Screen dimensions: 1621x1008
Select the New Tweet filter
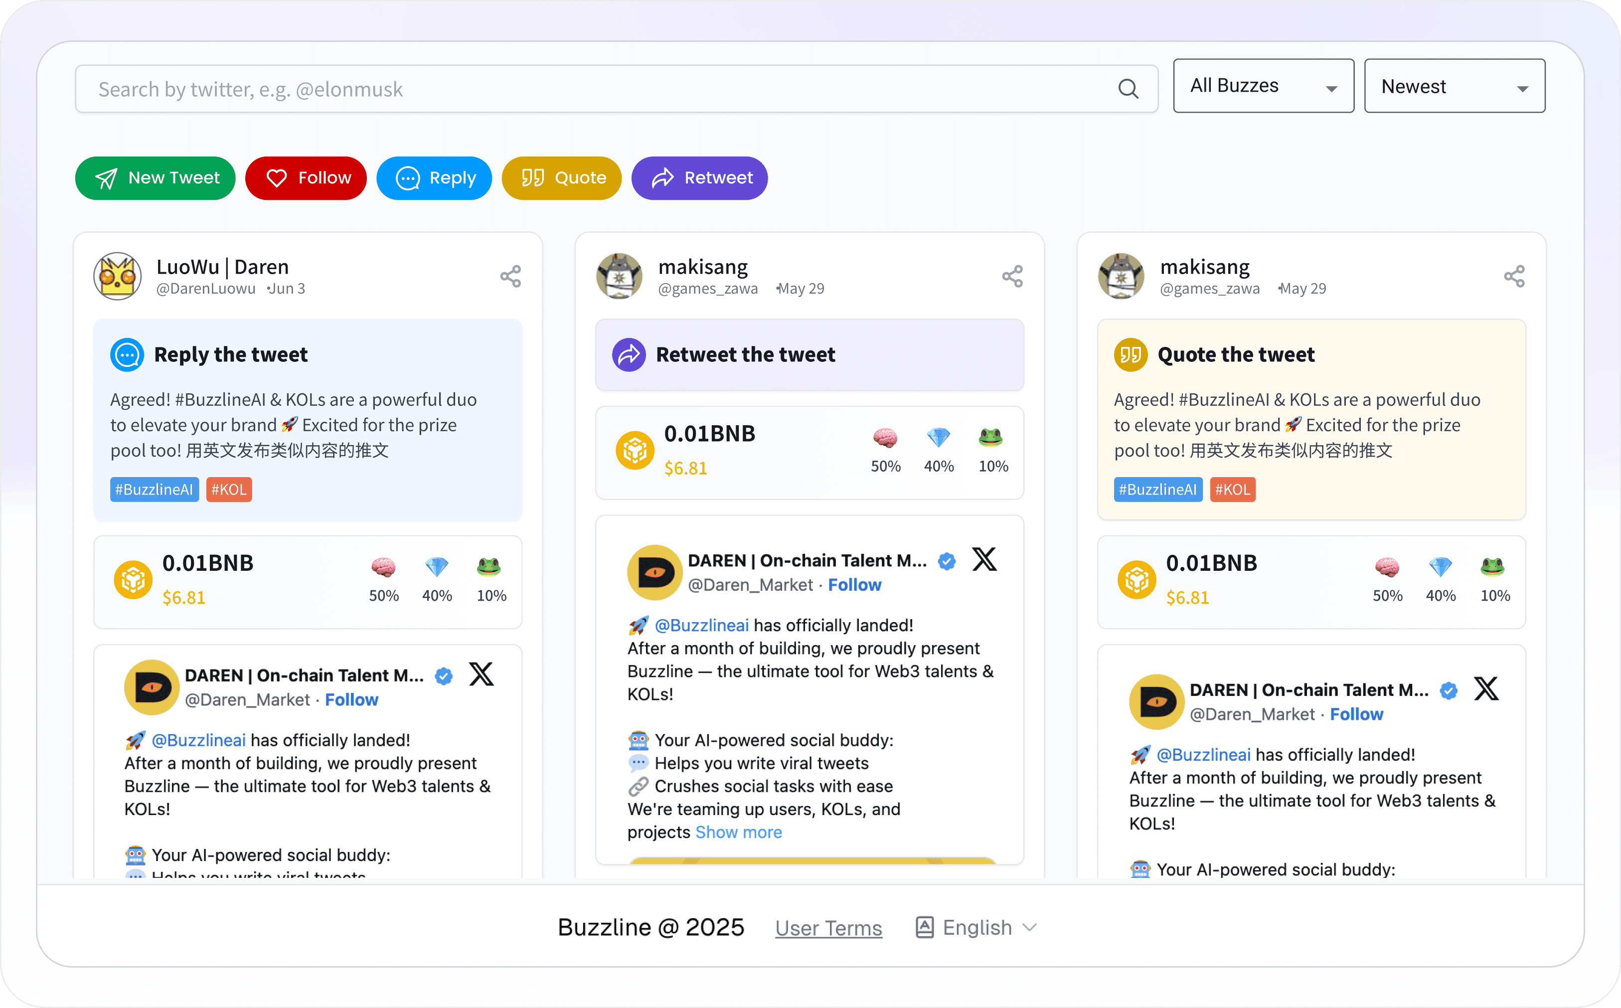[x=156, y=178]
